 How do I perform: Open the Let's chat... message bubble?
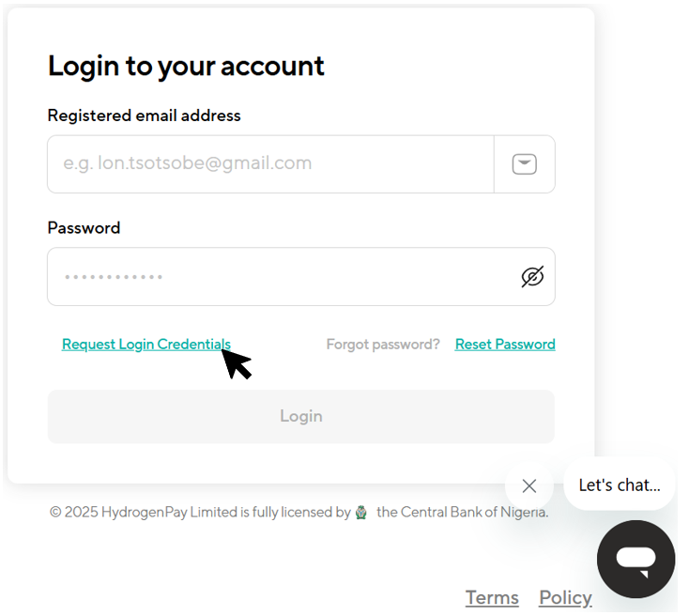[620, 485]
